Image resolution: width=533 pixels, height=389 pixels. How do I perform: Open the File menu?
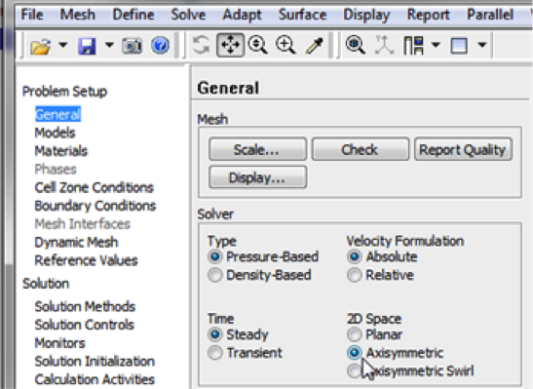32,15
